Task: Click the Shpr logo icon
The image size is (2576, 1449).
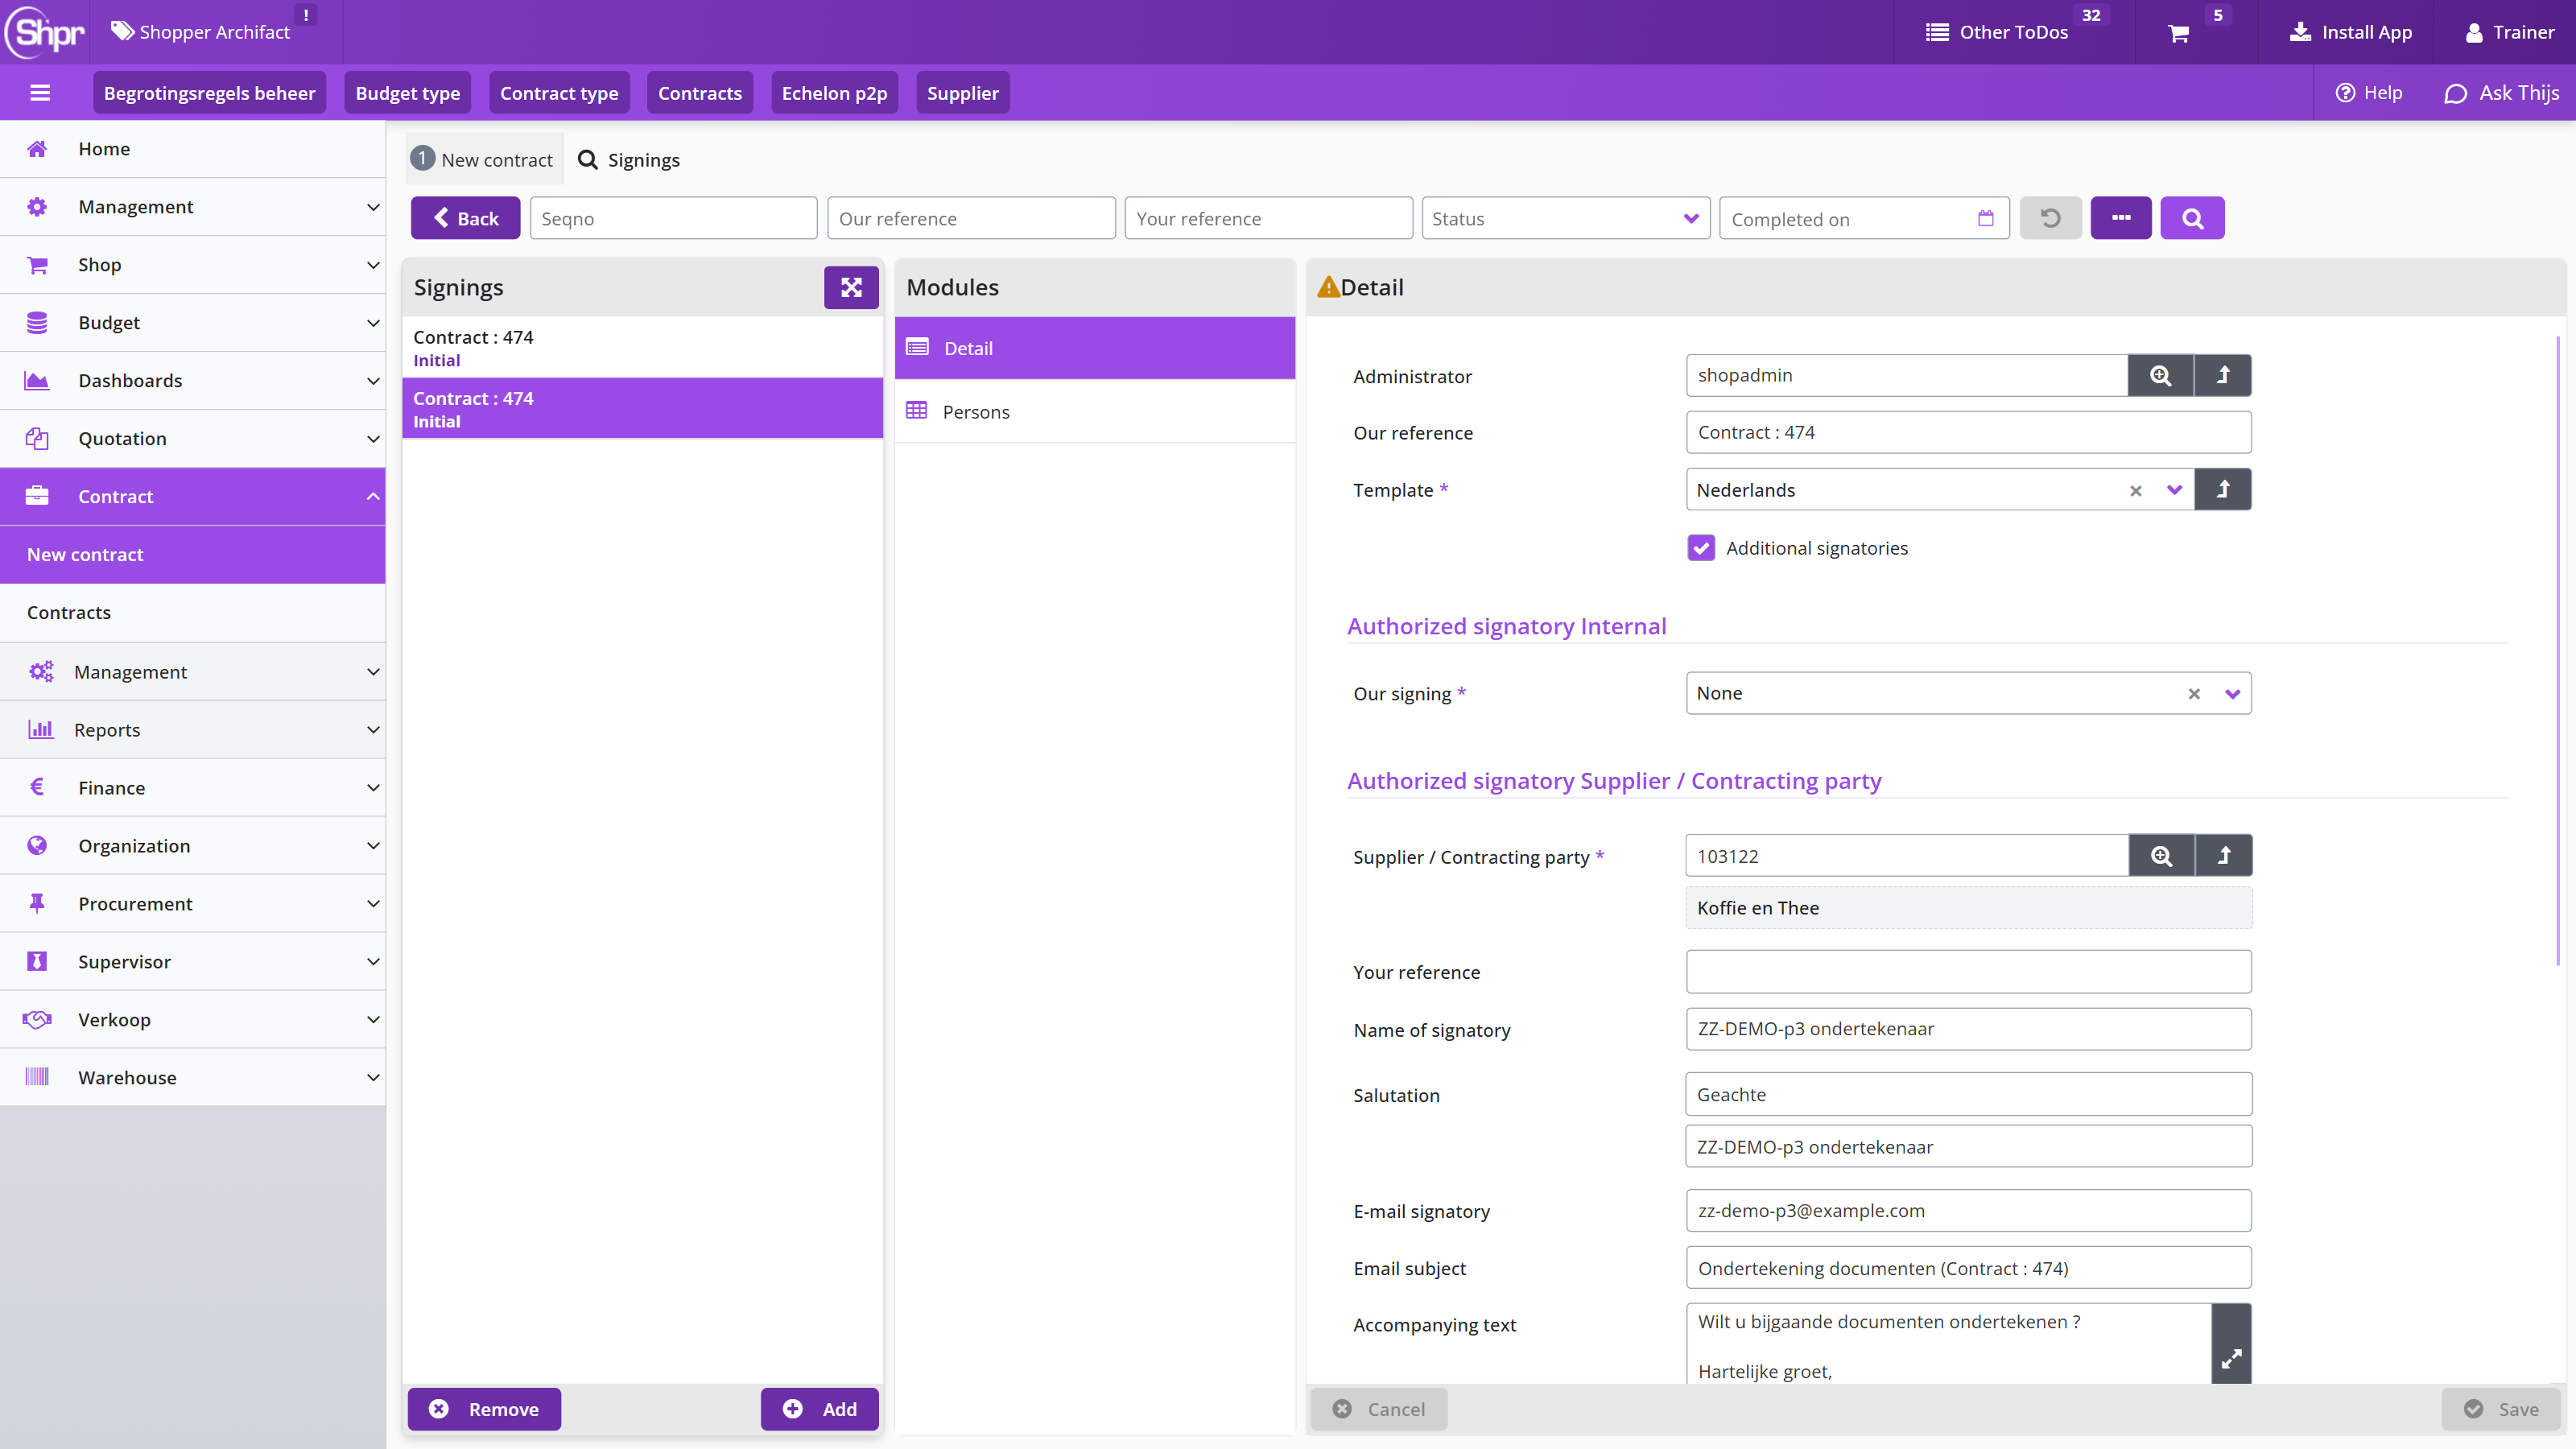Action: (x=45, y=32)
